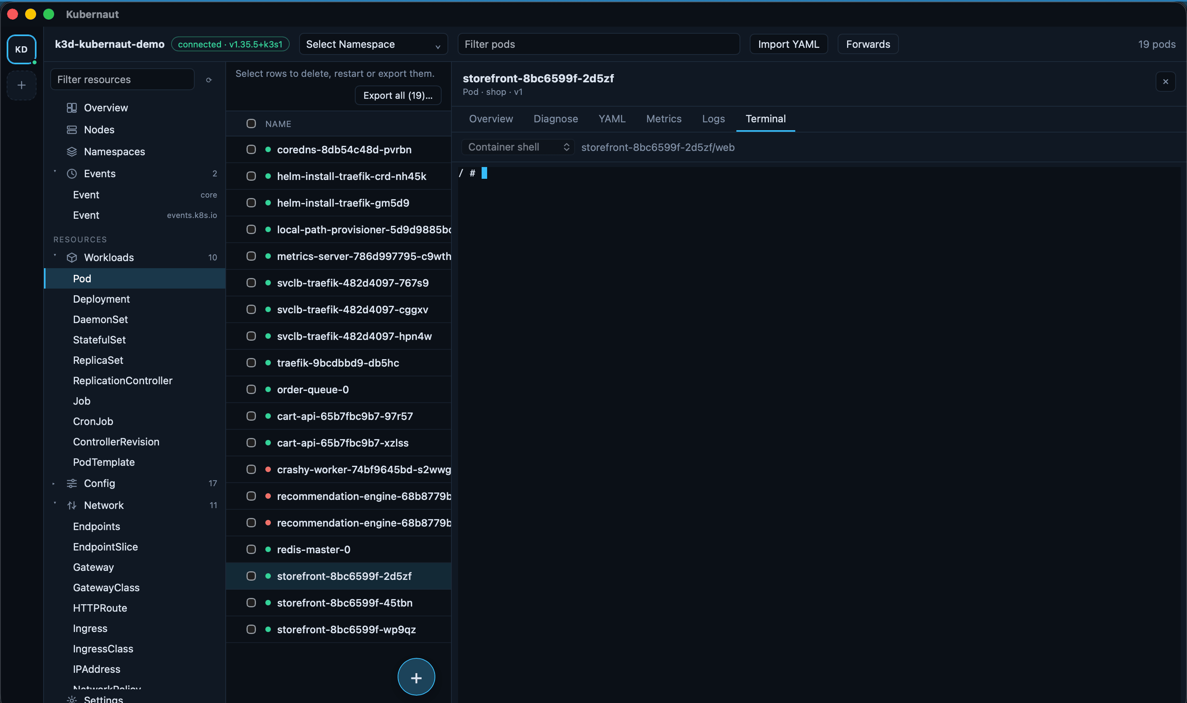Open Container shell dropdown

point(517,147)
